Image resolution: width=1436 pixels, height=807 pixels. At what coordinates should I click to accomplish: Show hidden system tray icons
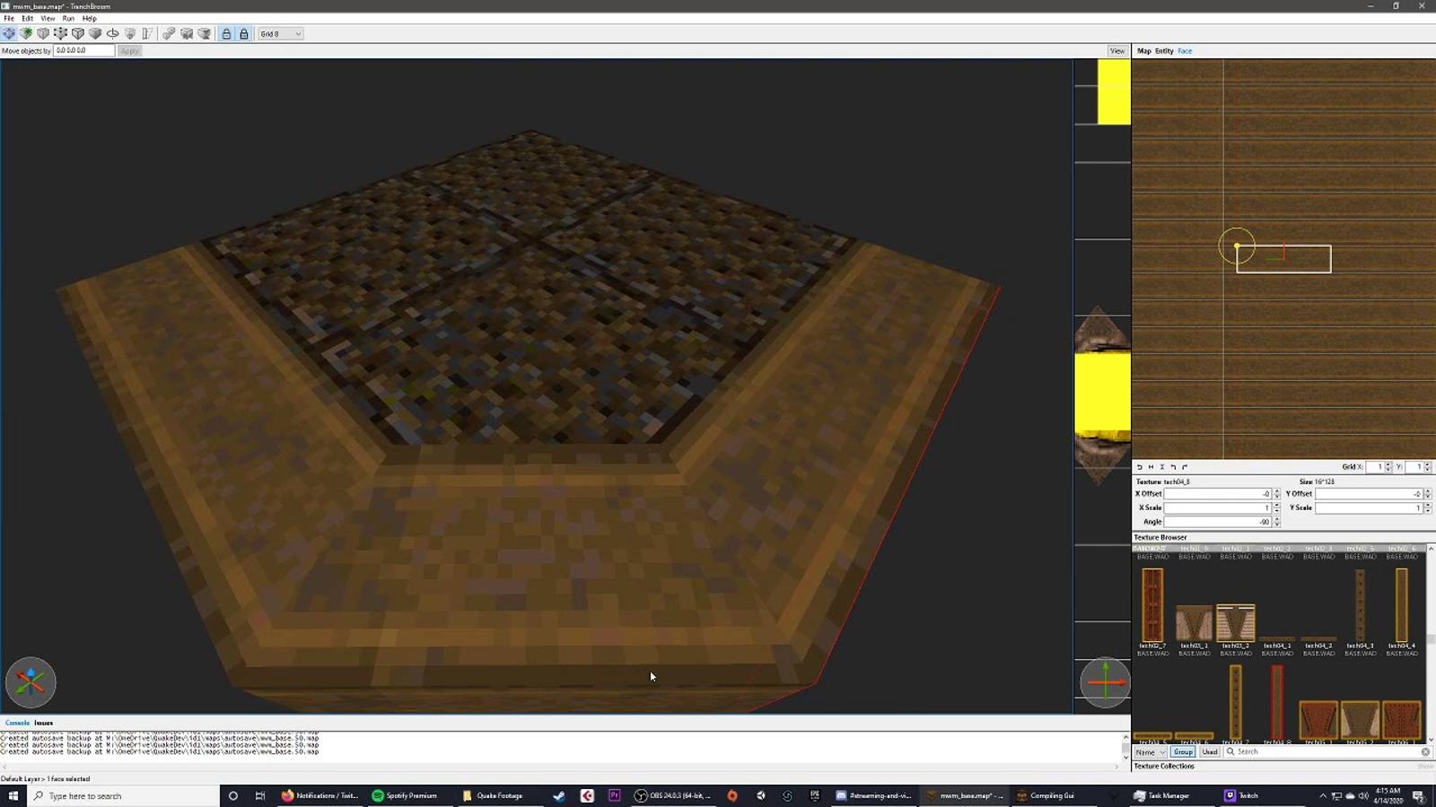(1323, 795)
